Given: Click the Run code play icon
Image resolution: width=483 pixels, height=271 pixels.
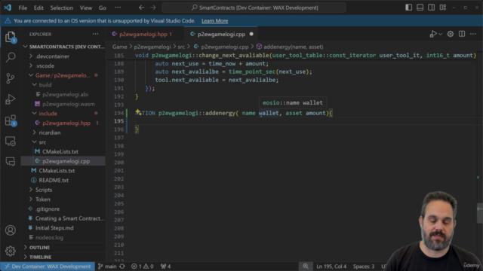Looking at the screenshot, I should [x=433, y=34].
